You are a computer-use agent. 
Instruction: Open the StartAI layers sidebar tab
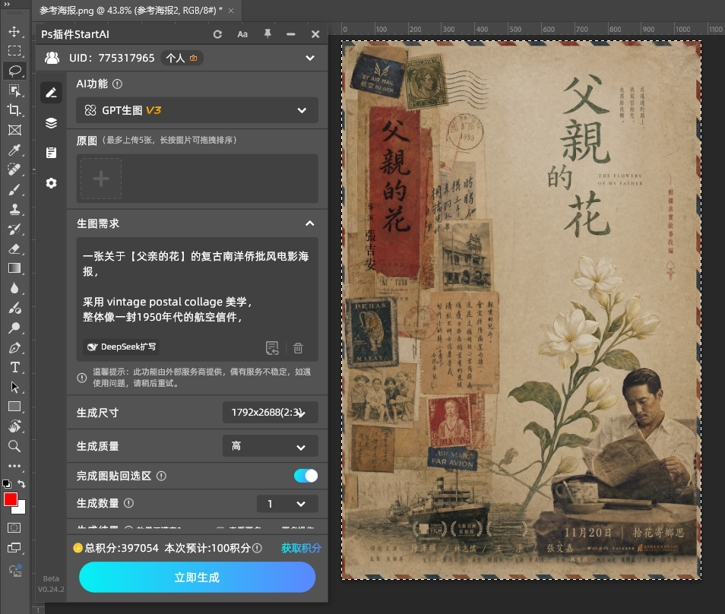[51, 123]
